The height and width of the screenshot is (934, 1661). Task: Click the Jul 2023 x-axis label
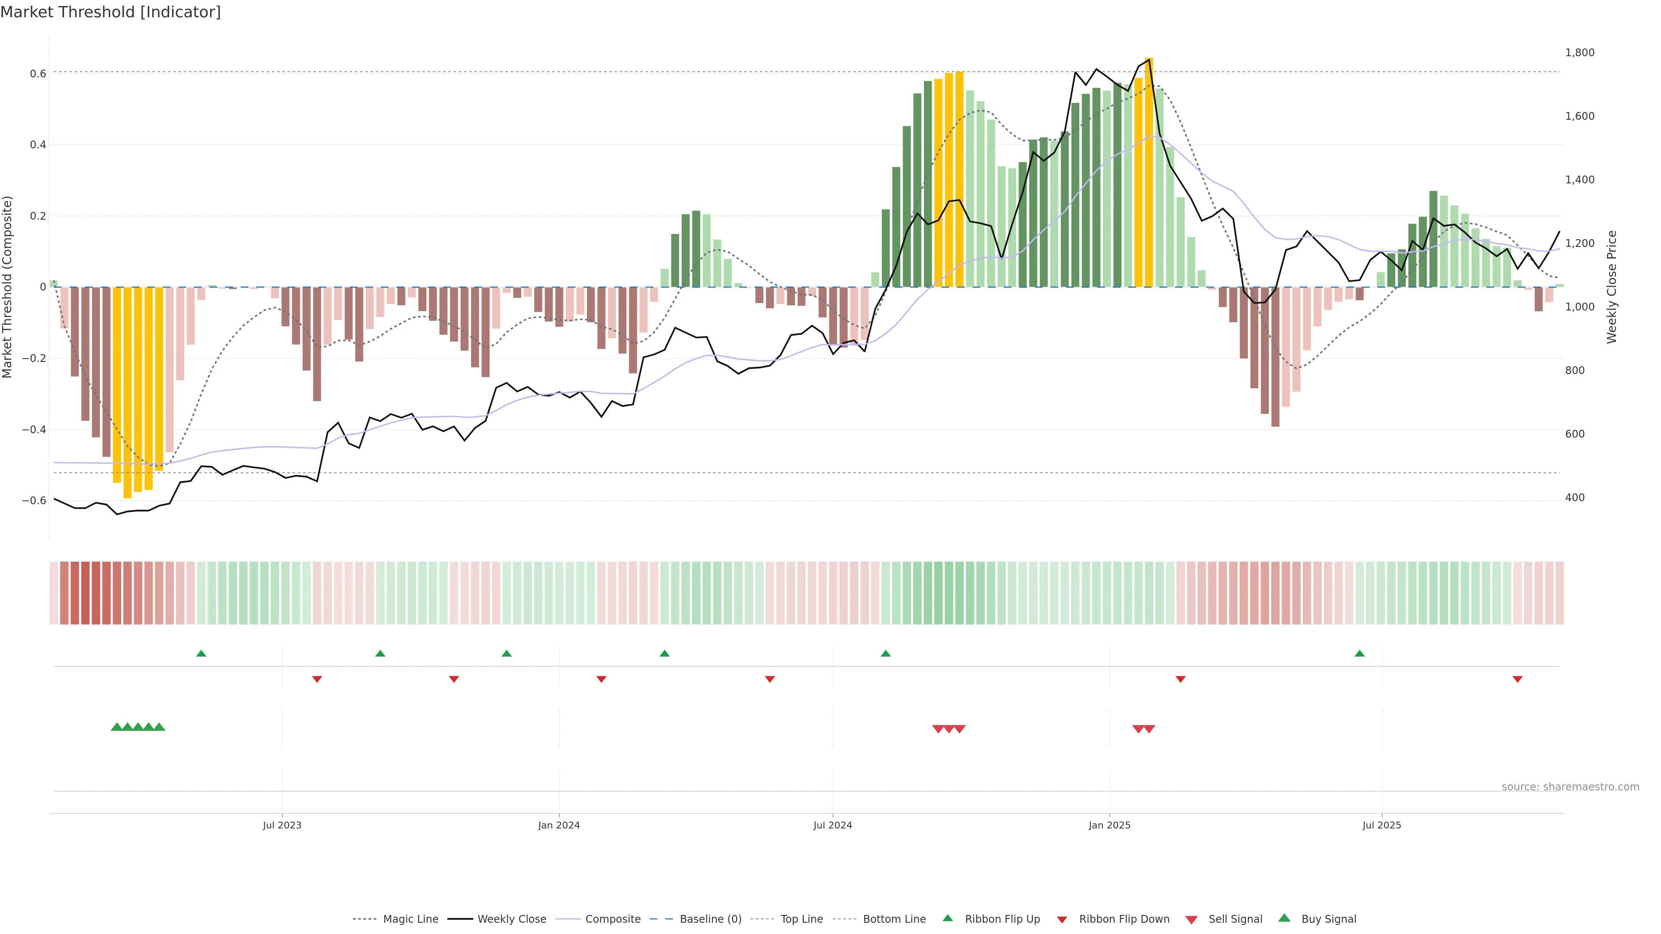click(282, 825)
